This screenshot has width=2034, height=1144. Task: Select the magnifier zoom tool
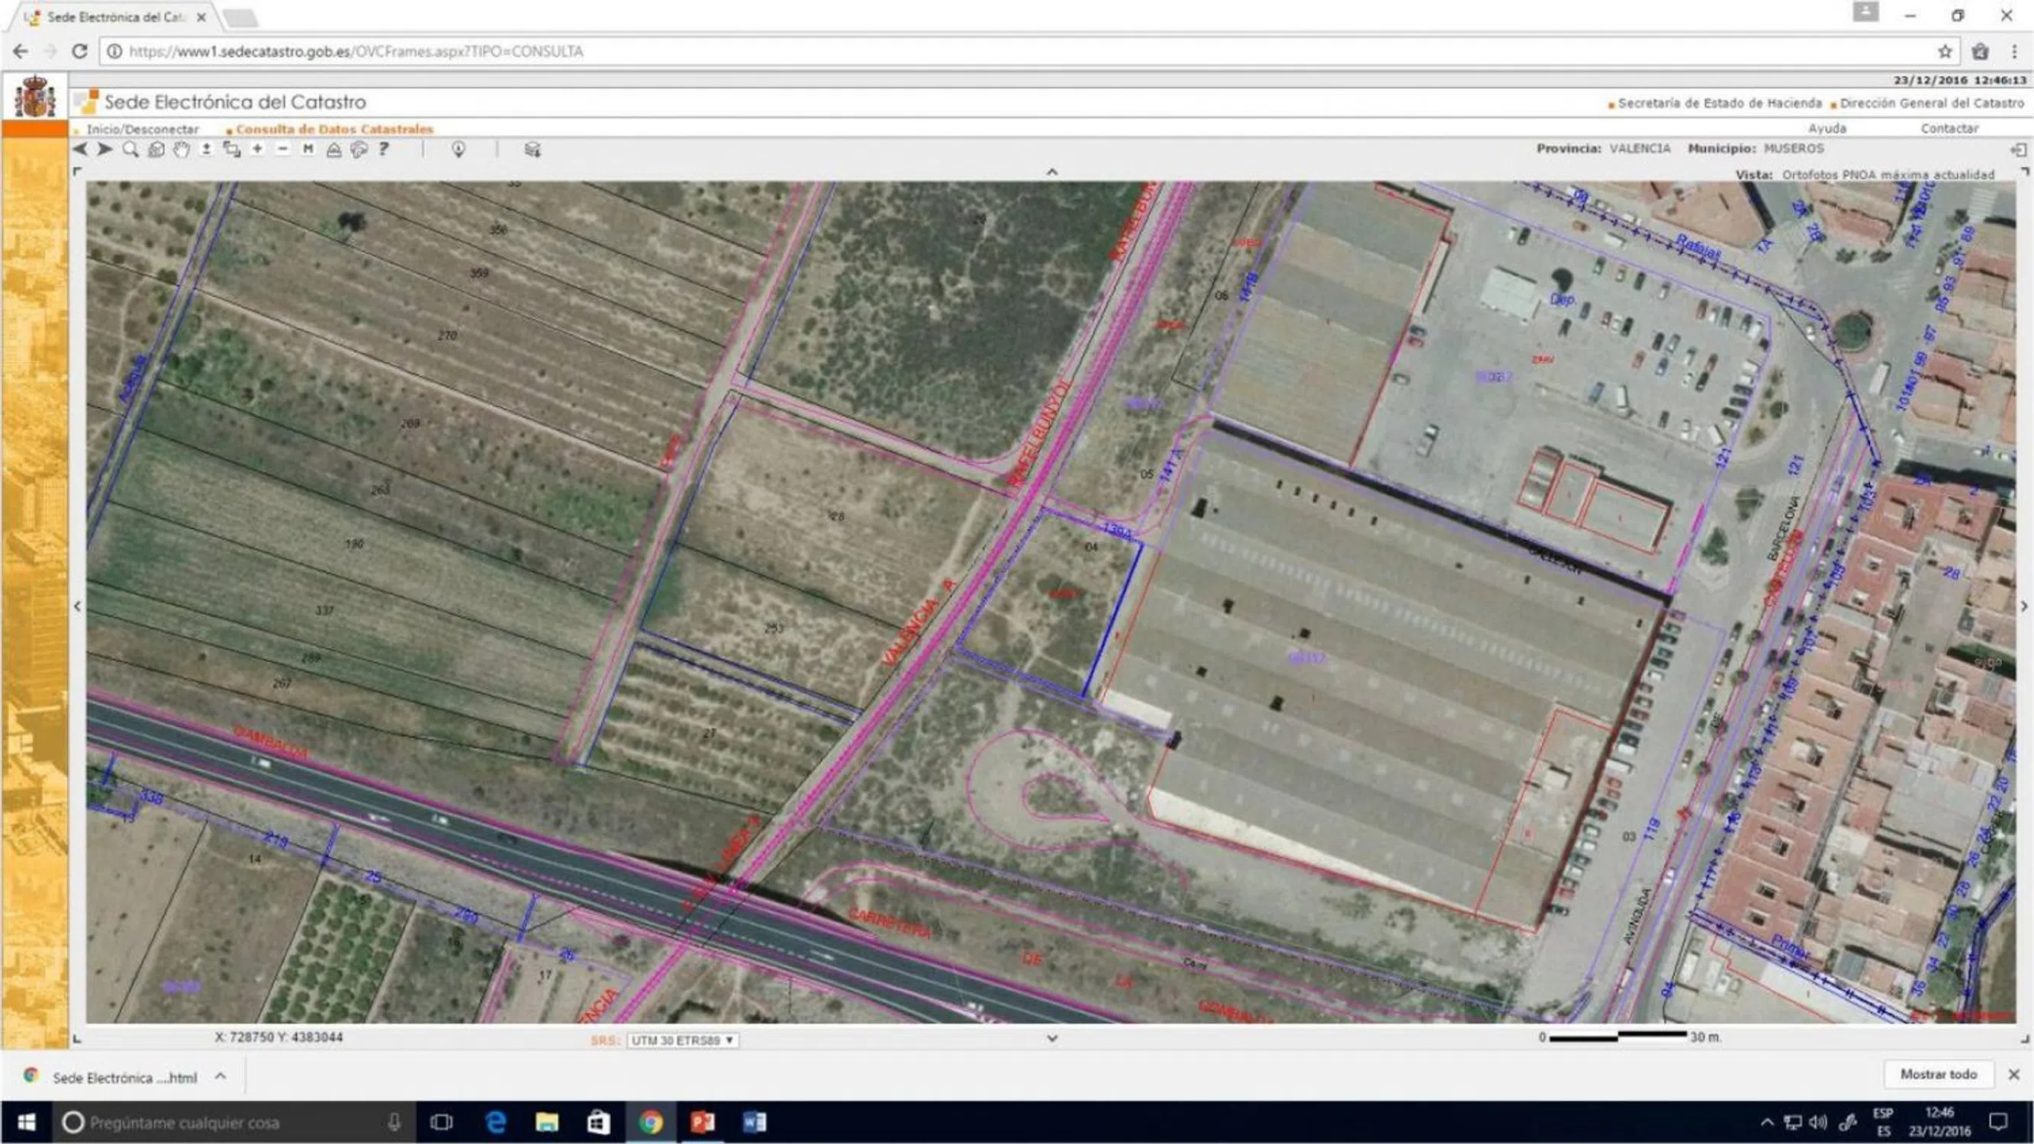(130, 149)
